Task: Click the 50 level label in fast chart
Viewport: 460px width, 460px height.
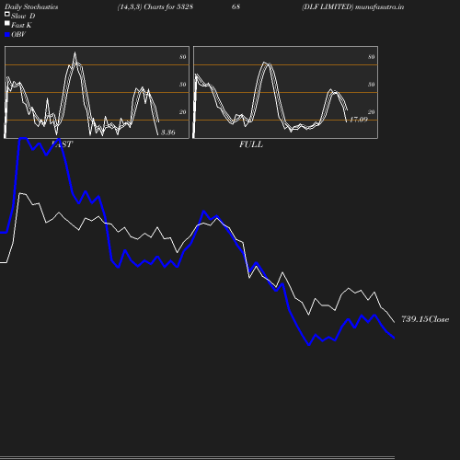Action: (x=183, y=85)
